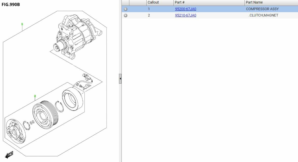Click green callout 2 on the diagram
The height and width of the screenshot is (162, 298).
point(35,96)
